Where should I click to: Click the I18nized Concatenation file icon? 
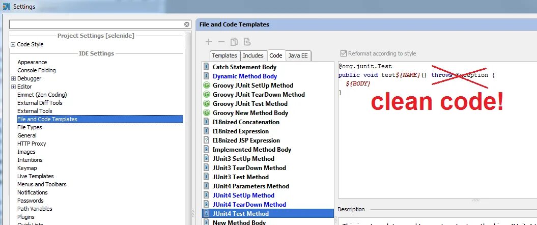[206, 122]
